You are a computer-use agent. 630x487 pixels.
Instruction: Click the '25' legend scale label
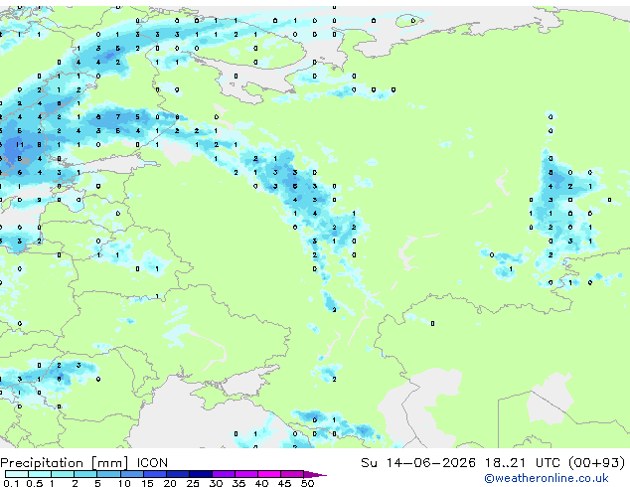pyautogui.click(x=193, y=483)
